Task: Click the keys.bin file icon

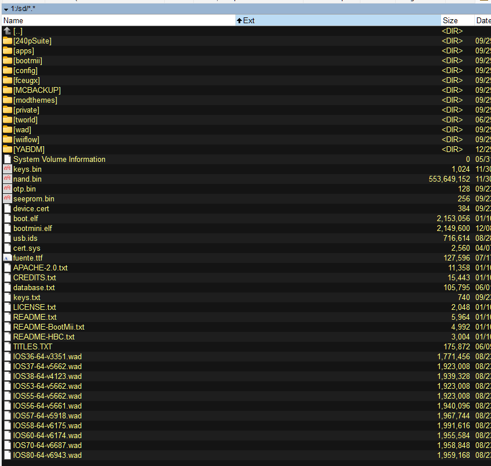Action: 8,169
